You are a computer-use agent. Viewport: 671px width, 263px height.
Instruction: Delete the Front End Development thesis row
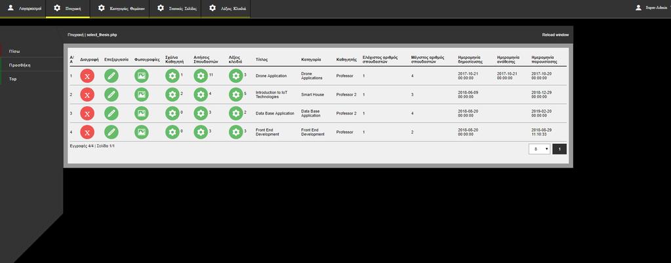[x=87, y=132]
